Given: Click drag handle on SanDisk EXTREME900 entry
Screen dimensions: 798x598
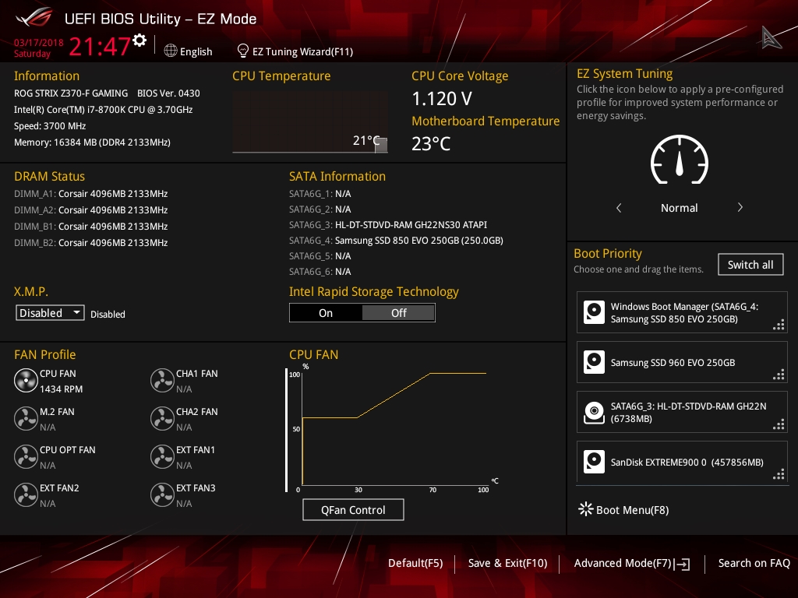Looking at the screenshot, I should pos(779,474).
